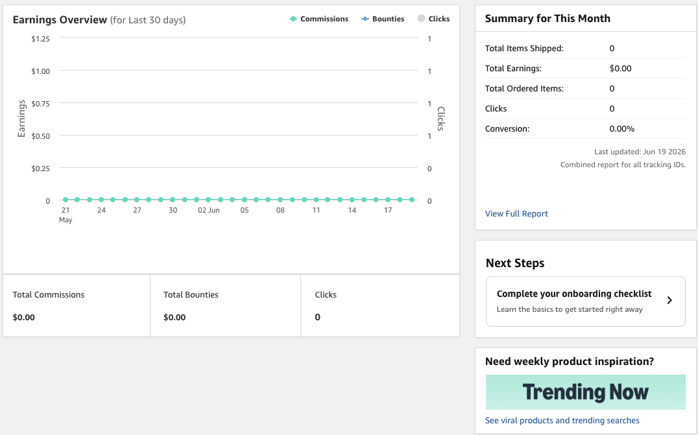Click Last updated: Jun 19 2026 text
Image resolution: width=698 pixels, height=435 pixels.
[x=640, y=152]
